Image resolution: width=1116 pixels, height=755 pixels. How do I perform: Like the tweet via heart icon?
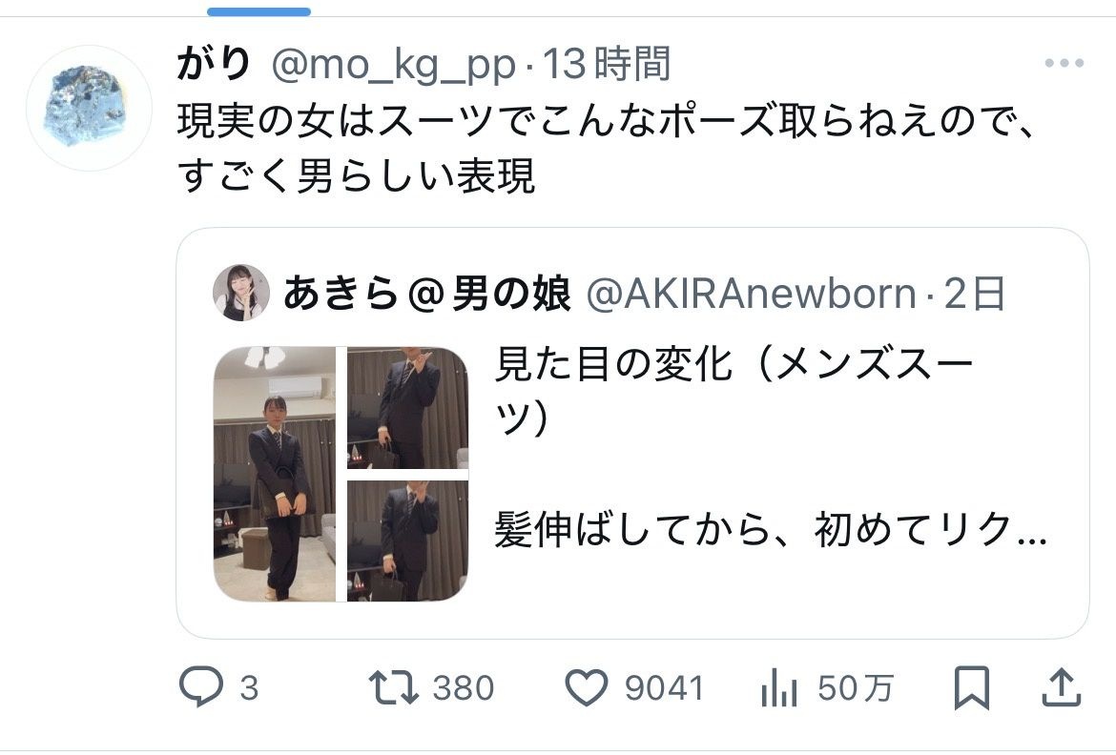click(587, 688)
